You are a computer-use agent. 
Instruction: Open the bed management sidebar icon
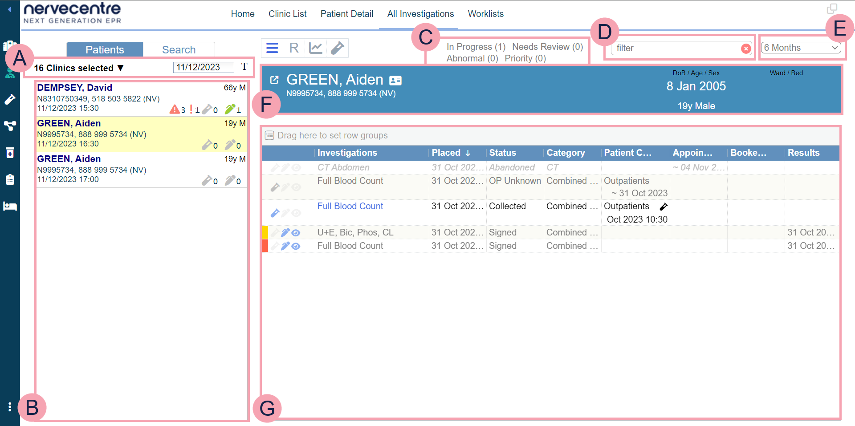point(10,206)
